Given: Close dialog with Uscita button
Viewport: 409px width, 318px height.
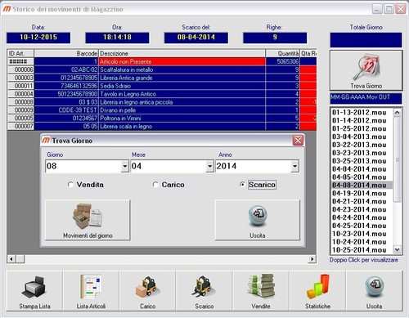Looking at the screenshot, I should [x=258, y=220].
